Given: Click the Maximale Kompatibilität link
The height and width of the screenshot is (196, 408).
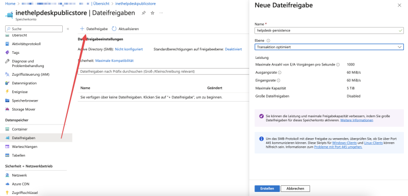Looking at the screenshot, I should [114, 60].
